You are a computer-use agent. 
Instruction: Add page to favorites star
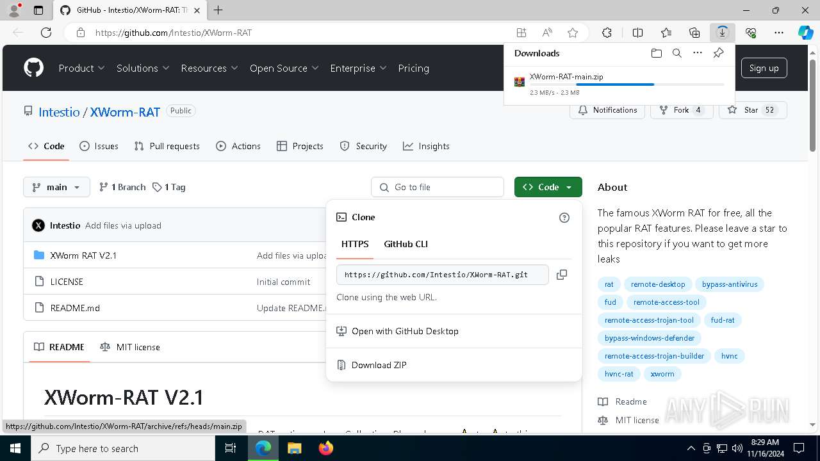click(573, 33)
